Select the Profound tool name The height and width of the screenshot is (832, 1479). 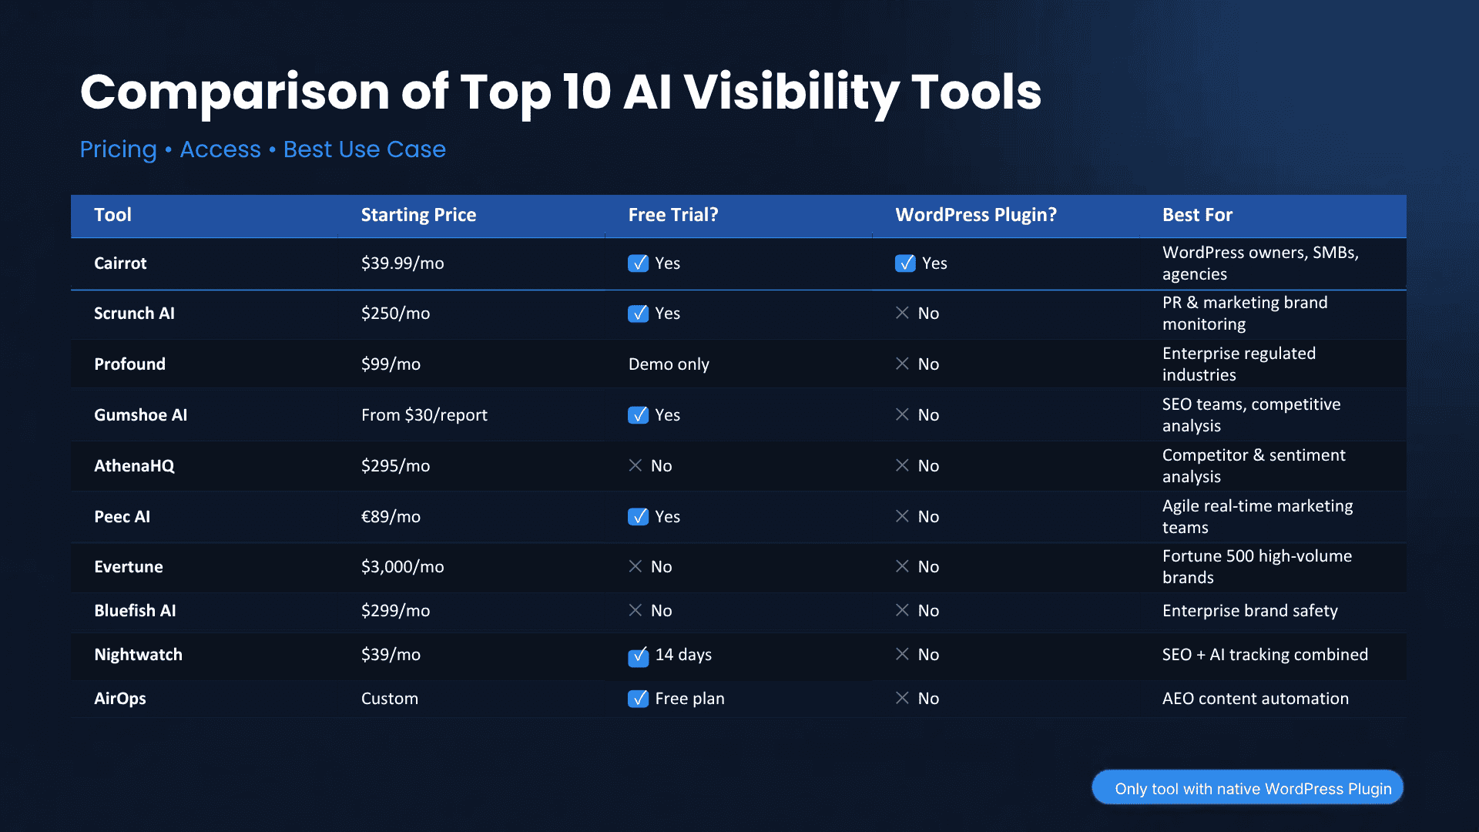click(129, 364)
